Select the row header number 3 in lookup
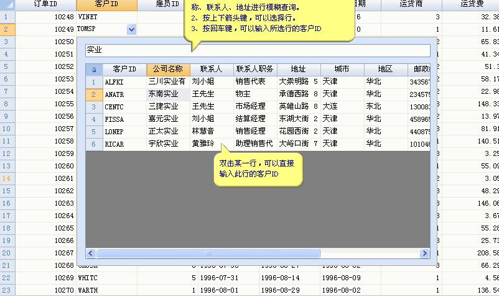Viewport: 499px width, 297px height. [94, 107]
